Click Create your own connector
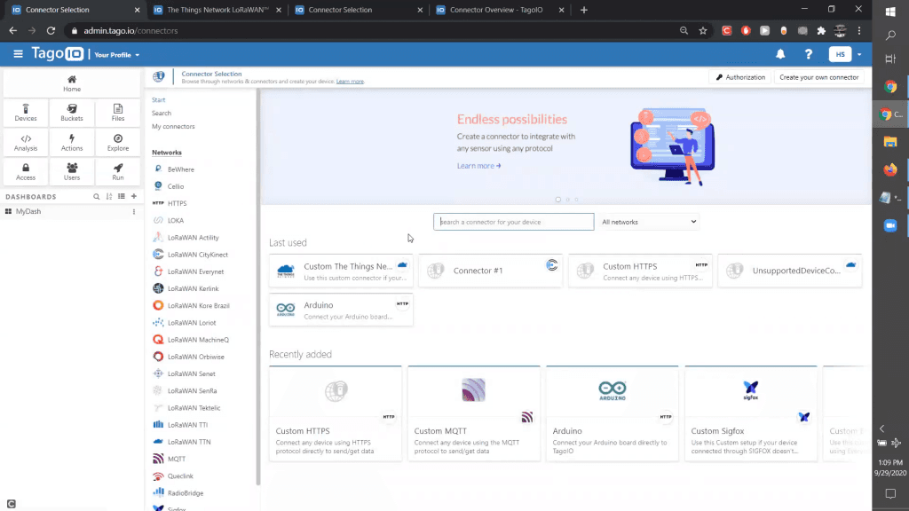This screenshot has height=511, width=909. tap(820, 76)
